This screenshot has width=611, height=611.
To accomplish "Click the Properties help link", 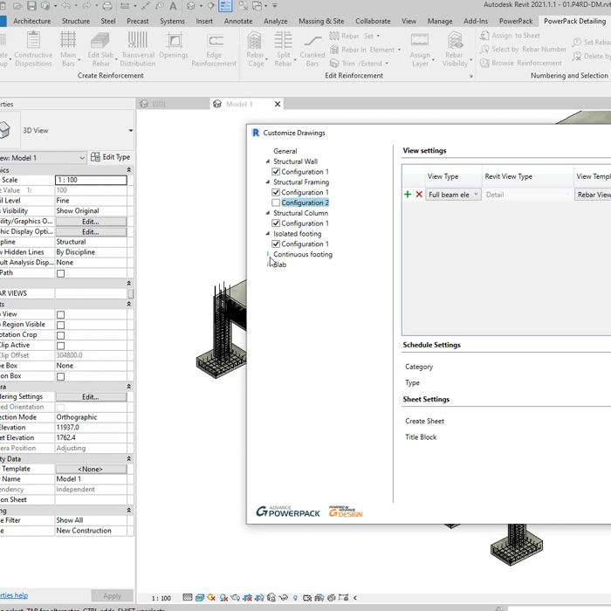I will [14, 595].
